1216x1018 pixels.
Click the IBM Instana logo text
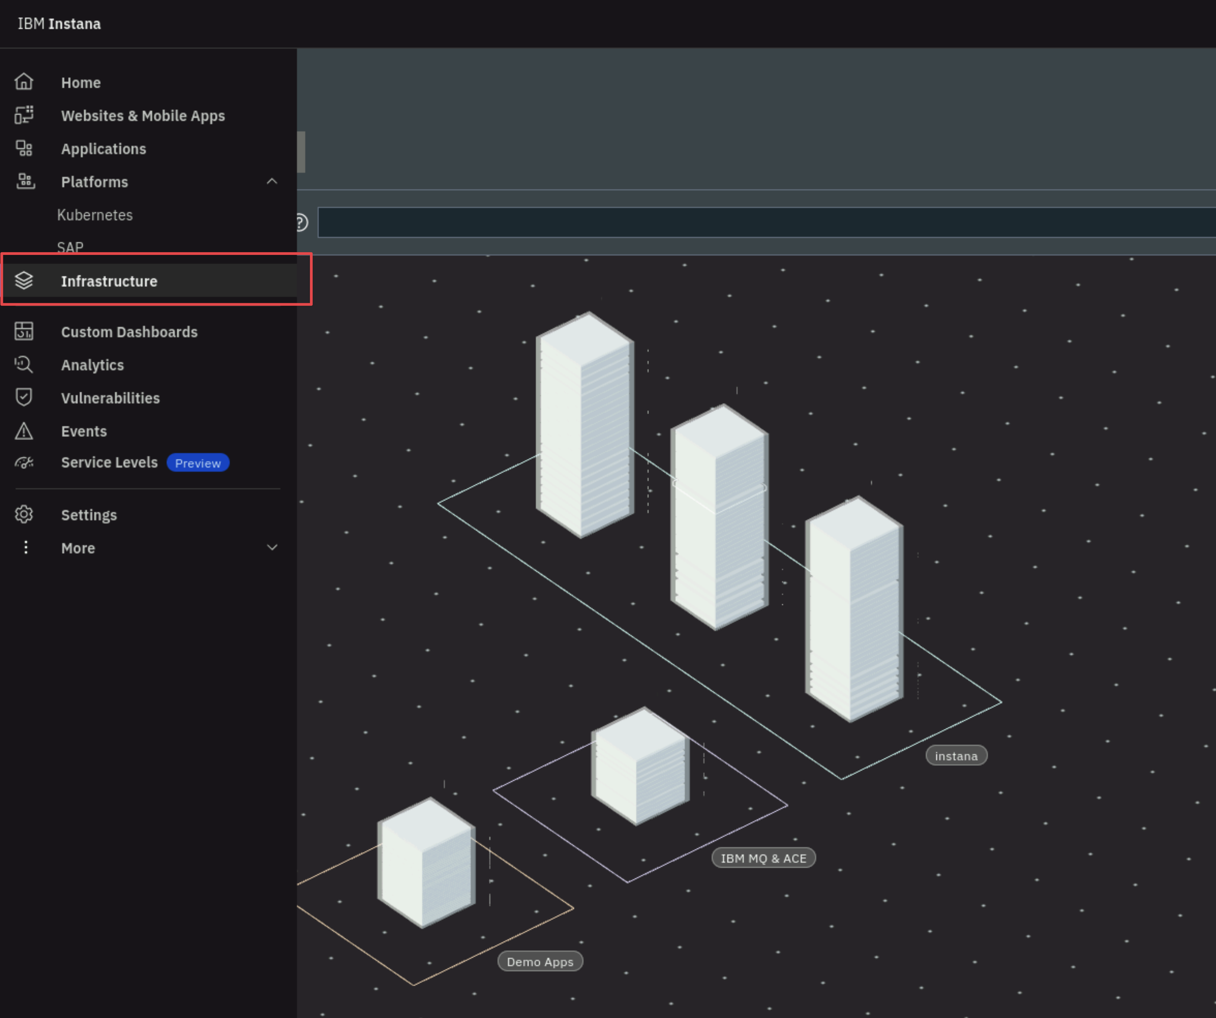(x=59, y=24)
